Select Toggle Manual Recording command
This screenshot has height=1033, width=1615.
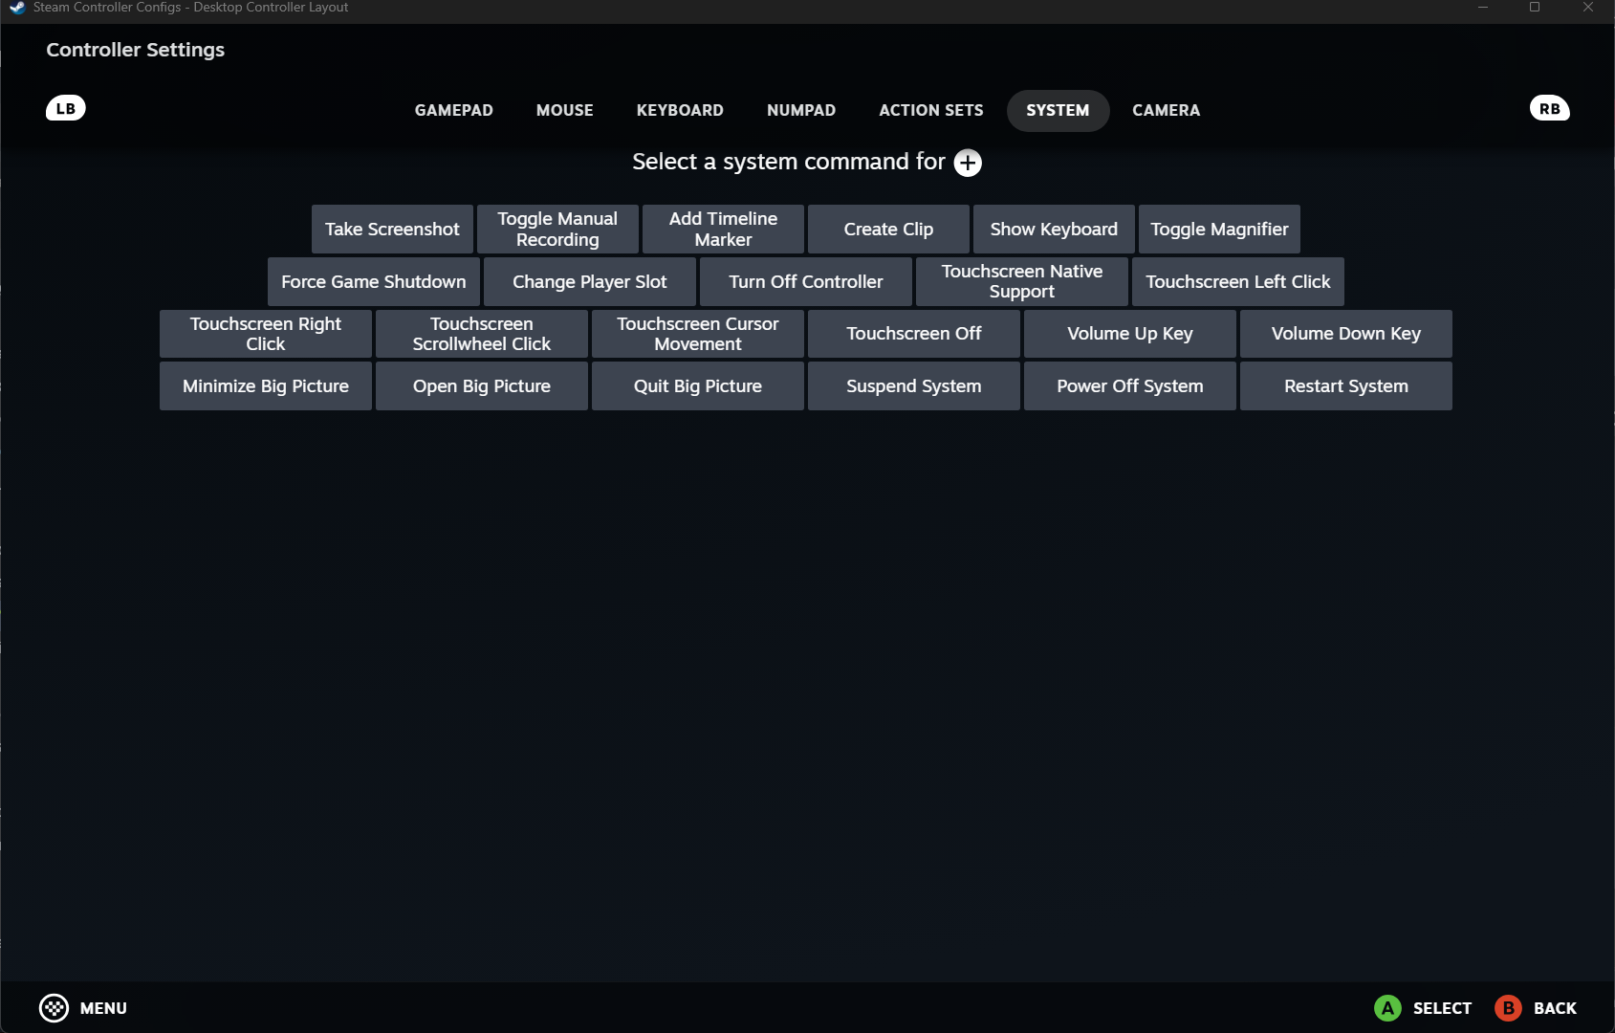[557, 230]
